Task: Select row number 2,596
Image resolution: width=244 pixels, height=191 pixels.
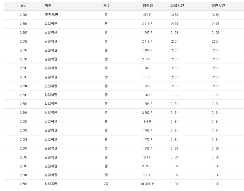Action: [23, 68]
